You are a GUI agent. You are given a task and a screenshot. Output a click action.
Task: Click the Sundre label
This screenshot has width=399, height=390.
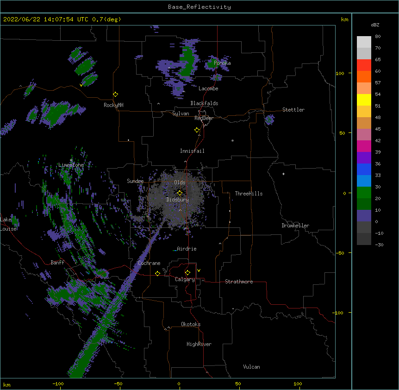click(135, 181)
